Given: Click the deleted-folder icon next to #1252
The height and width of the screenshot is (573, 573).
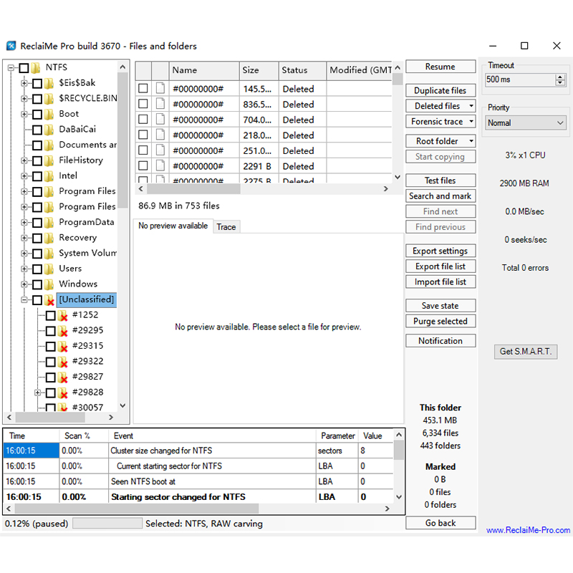Looking at the screenshot, I should point(63,315).
